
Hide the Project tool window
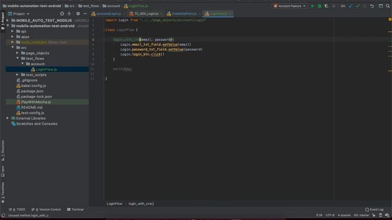pos(85,13)
